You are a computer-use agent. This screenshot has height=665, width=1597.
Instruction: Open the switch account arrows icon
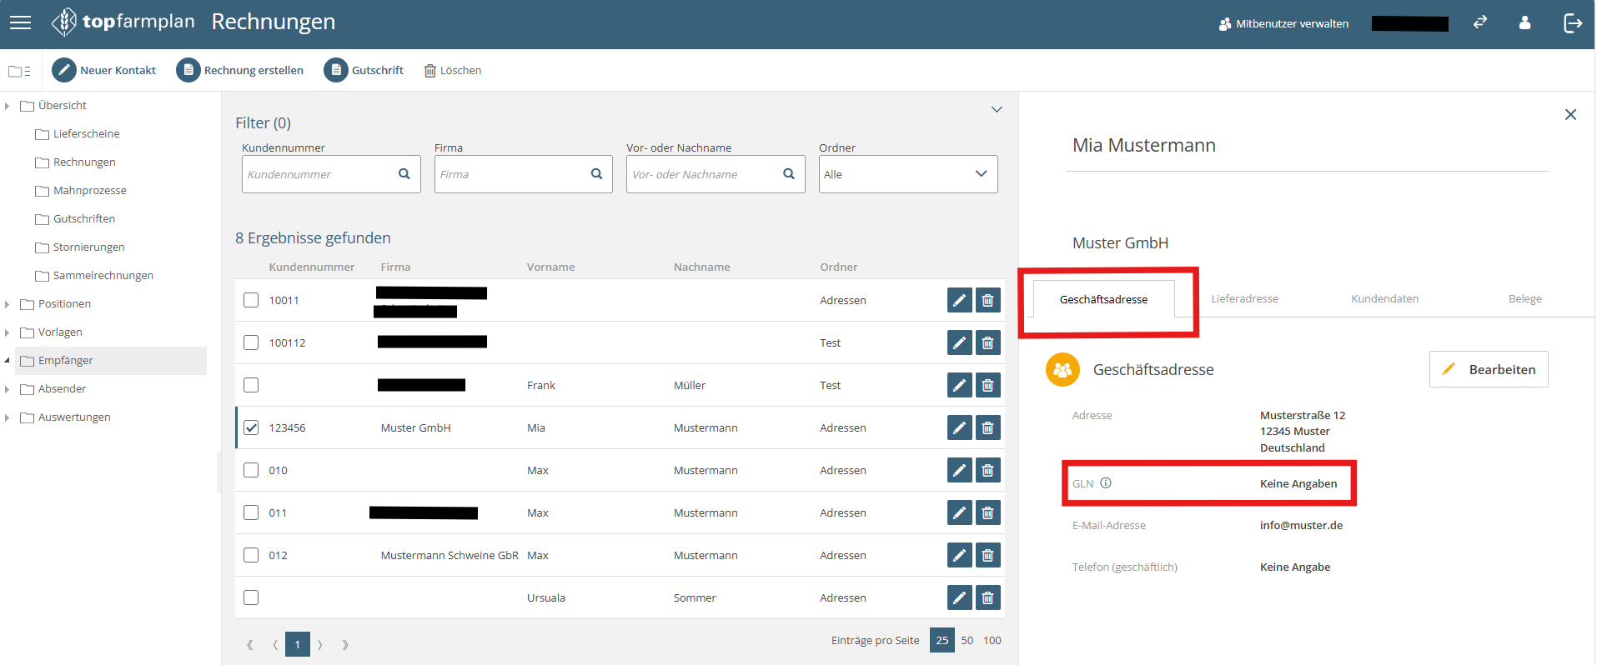1480,22
